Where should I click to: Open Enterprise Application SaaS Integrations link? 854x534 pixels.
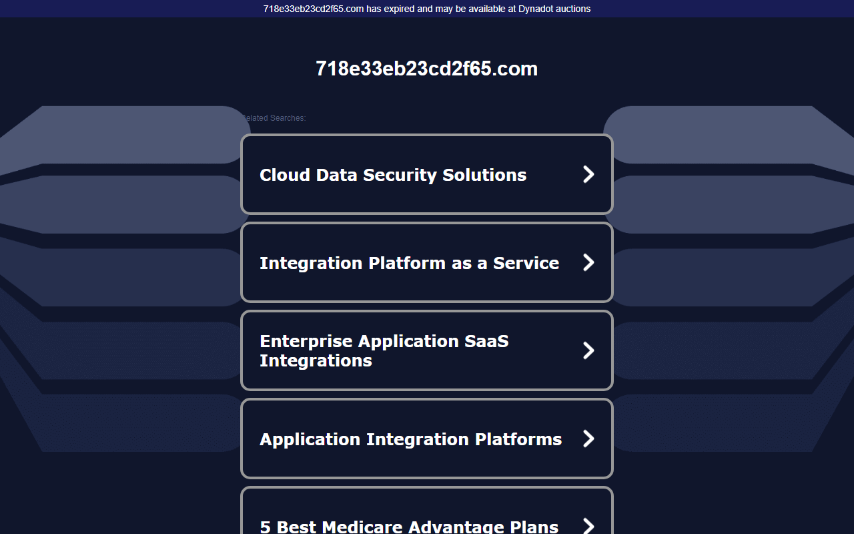click(x=426, y=350)
